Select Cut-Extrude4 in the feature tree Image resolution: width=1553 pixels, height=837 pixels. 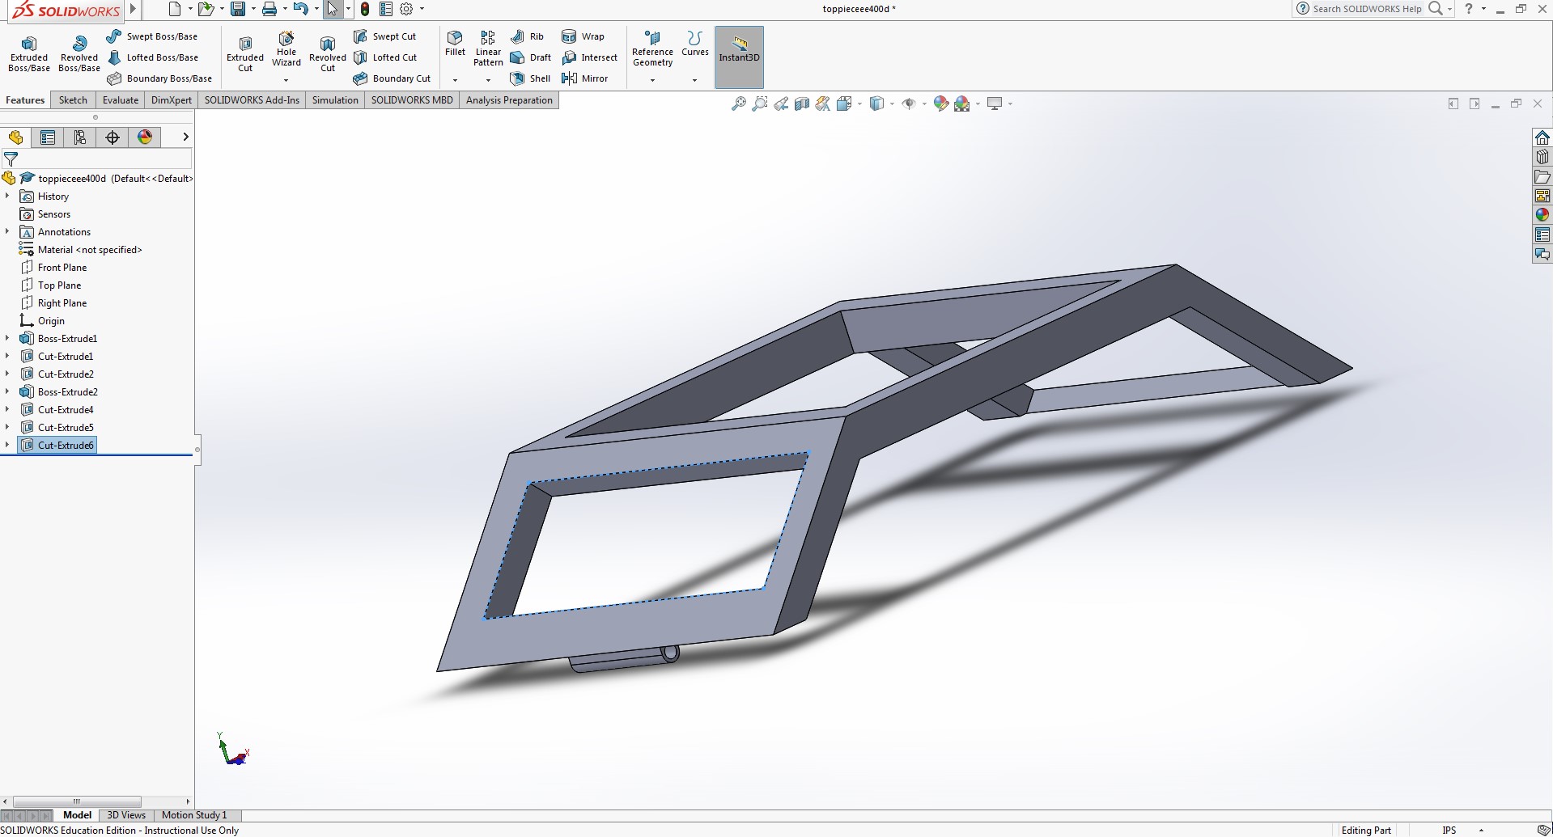click(x=66, y=409)
